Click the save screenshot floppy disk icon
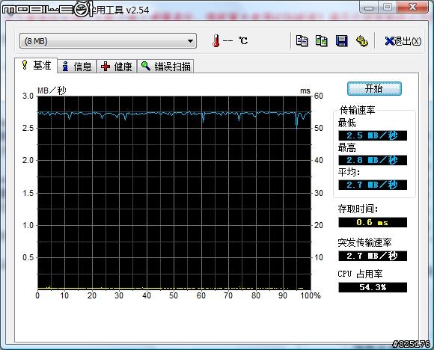Image resolution: width=434 pixels, height=350 pixels. click(341, 41)
